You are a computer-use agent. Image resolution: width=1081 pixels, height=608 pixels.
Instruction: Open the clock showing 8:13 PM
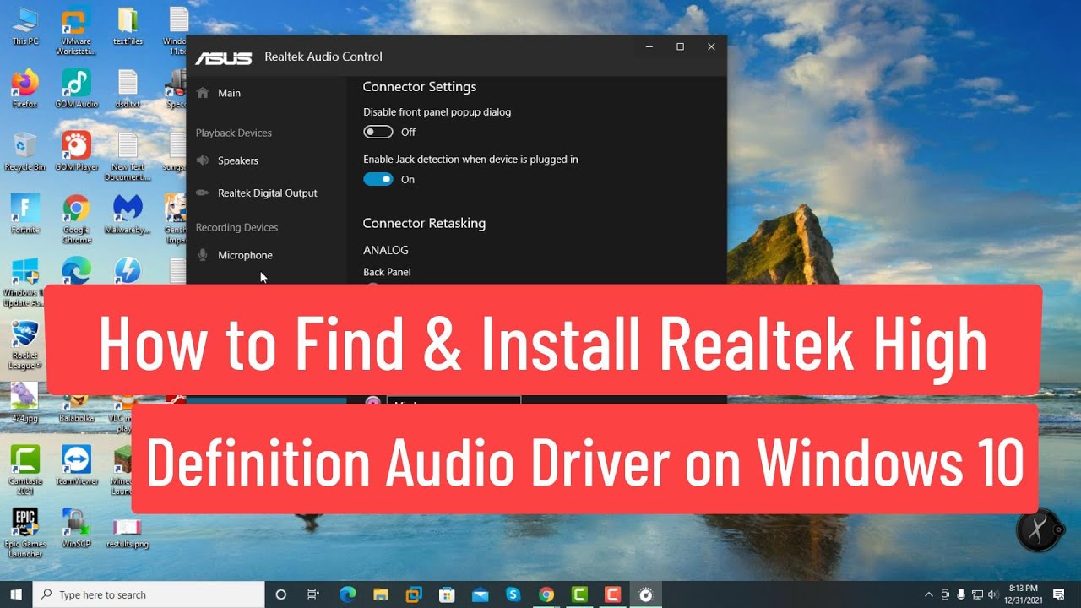pos(1023,594)
